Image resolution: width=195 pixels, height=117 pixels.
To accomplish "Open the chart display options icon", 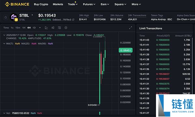I will tap(59, 28).
